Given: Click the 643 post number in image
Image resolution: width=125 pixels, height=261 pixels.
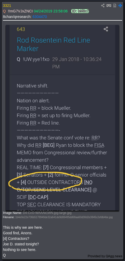Looking at the screenshot, I should coord(21,29).
